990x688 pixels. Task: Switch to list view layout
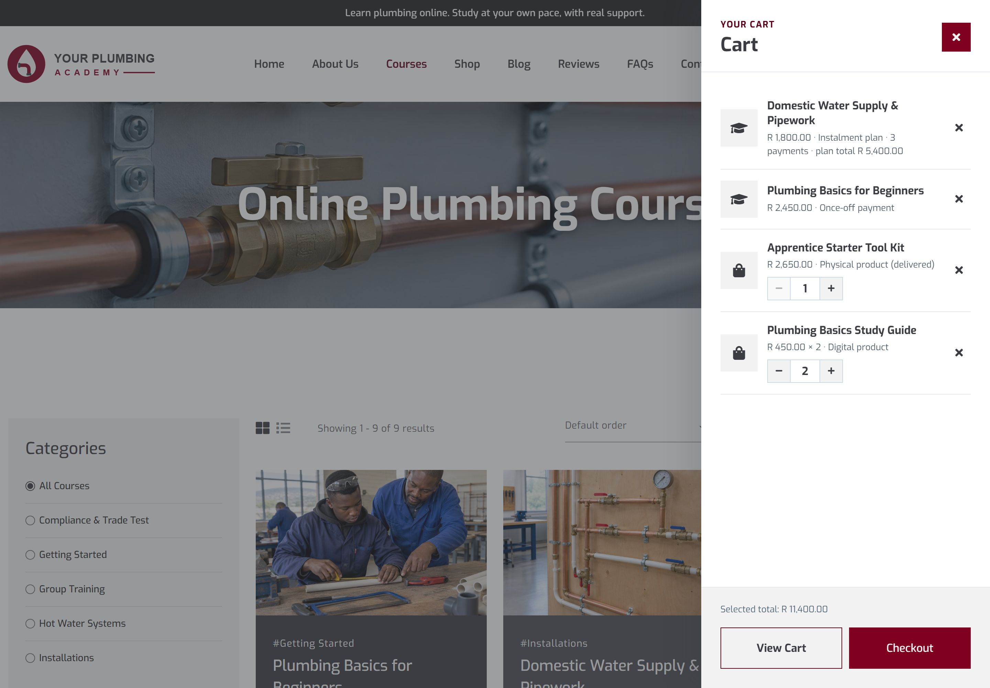283,428
